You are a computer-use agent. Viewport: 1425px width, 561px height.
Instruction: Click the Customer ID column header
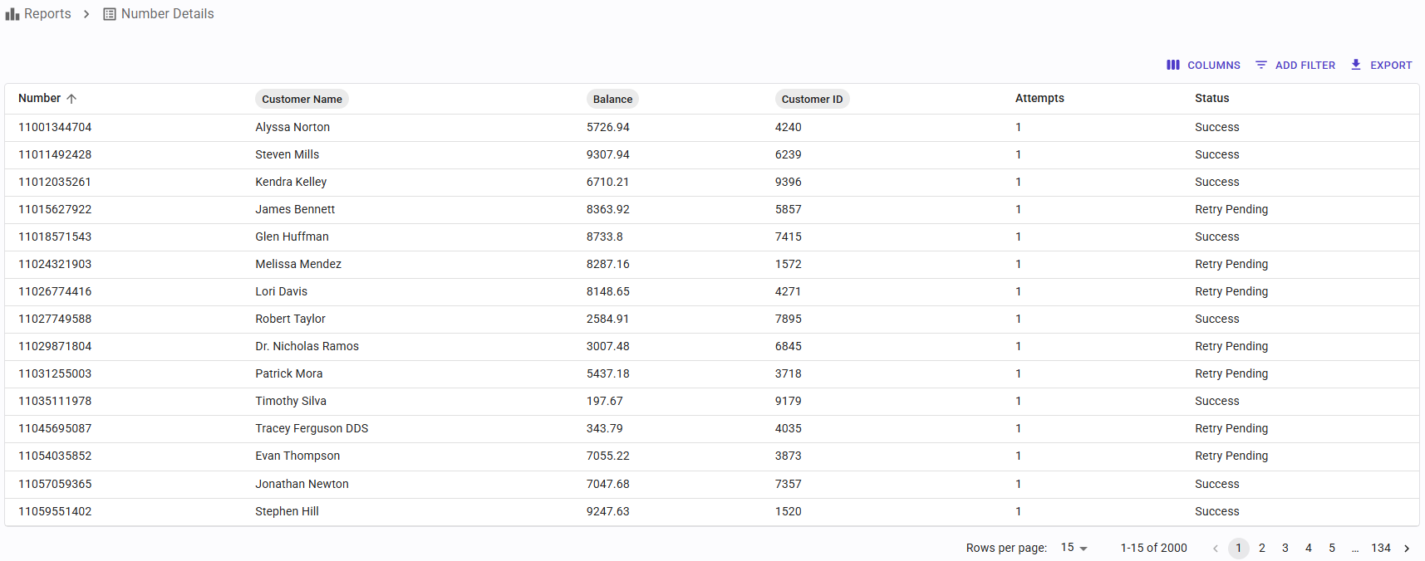(812, 99)
